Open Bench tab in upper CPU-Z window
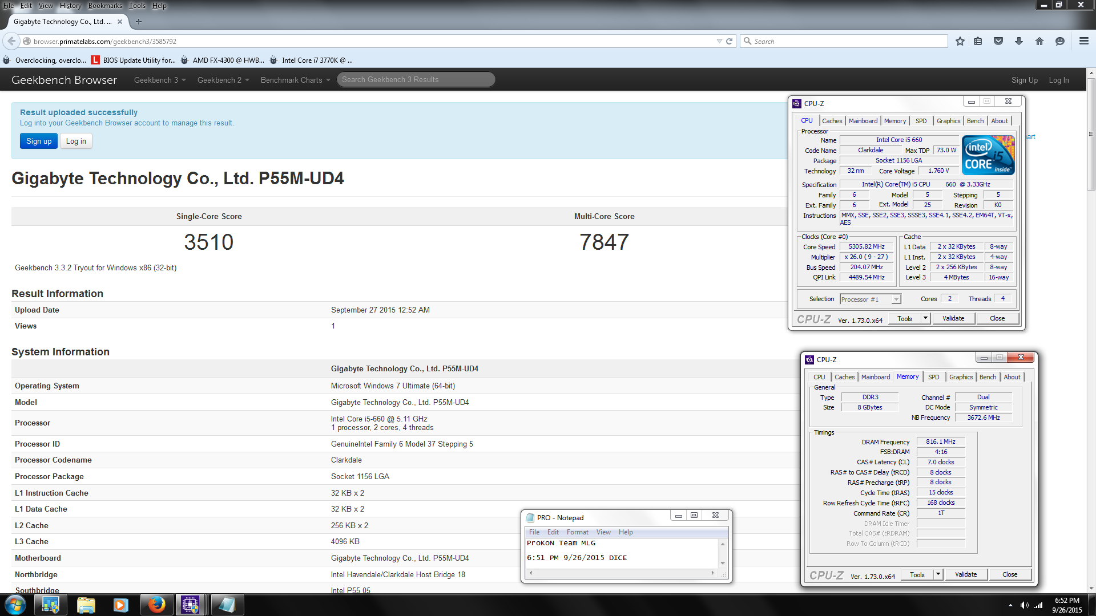 tap(975, 121)
